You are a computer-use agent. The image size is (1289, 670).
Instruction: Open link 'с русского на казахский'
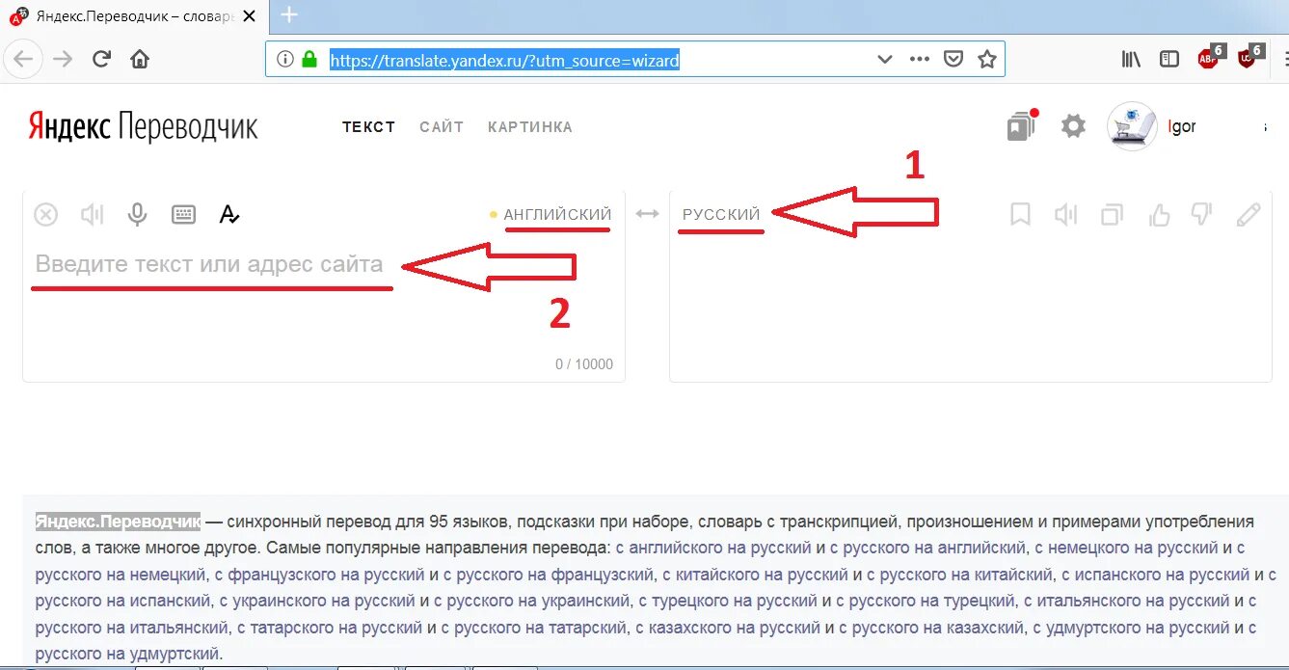(x=924, y=630)
